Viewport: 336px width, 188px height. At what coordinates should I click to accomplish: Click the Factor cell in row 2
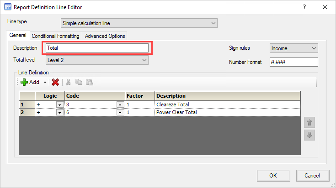pos(140,113)
